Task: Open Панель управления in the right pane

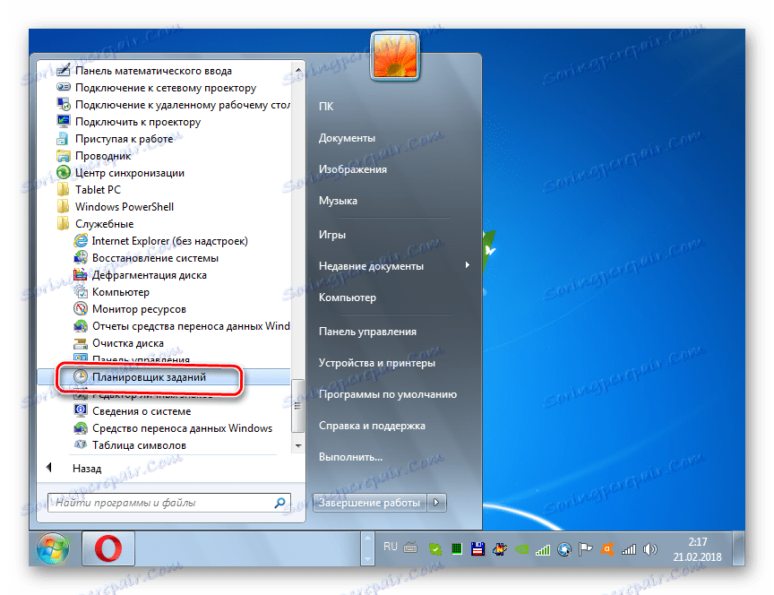Action: 368,332
